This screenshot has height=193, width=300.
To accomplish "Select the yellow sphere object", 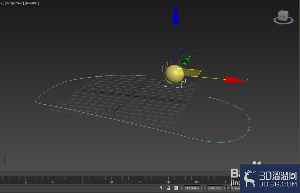I will (x=174, y=74).
